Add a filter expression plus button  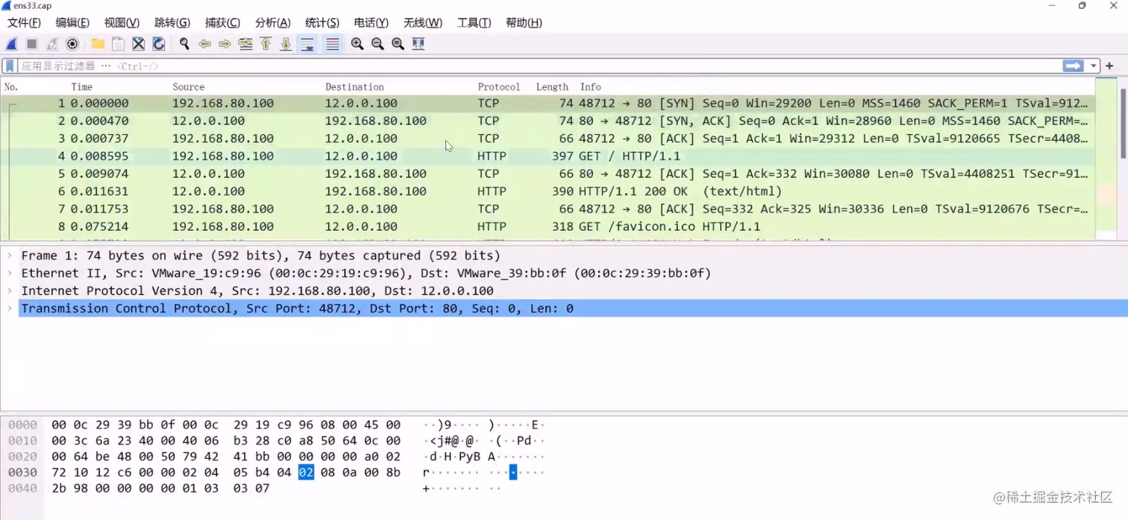(x=1110, y=66)
